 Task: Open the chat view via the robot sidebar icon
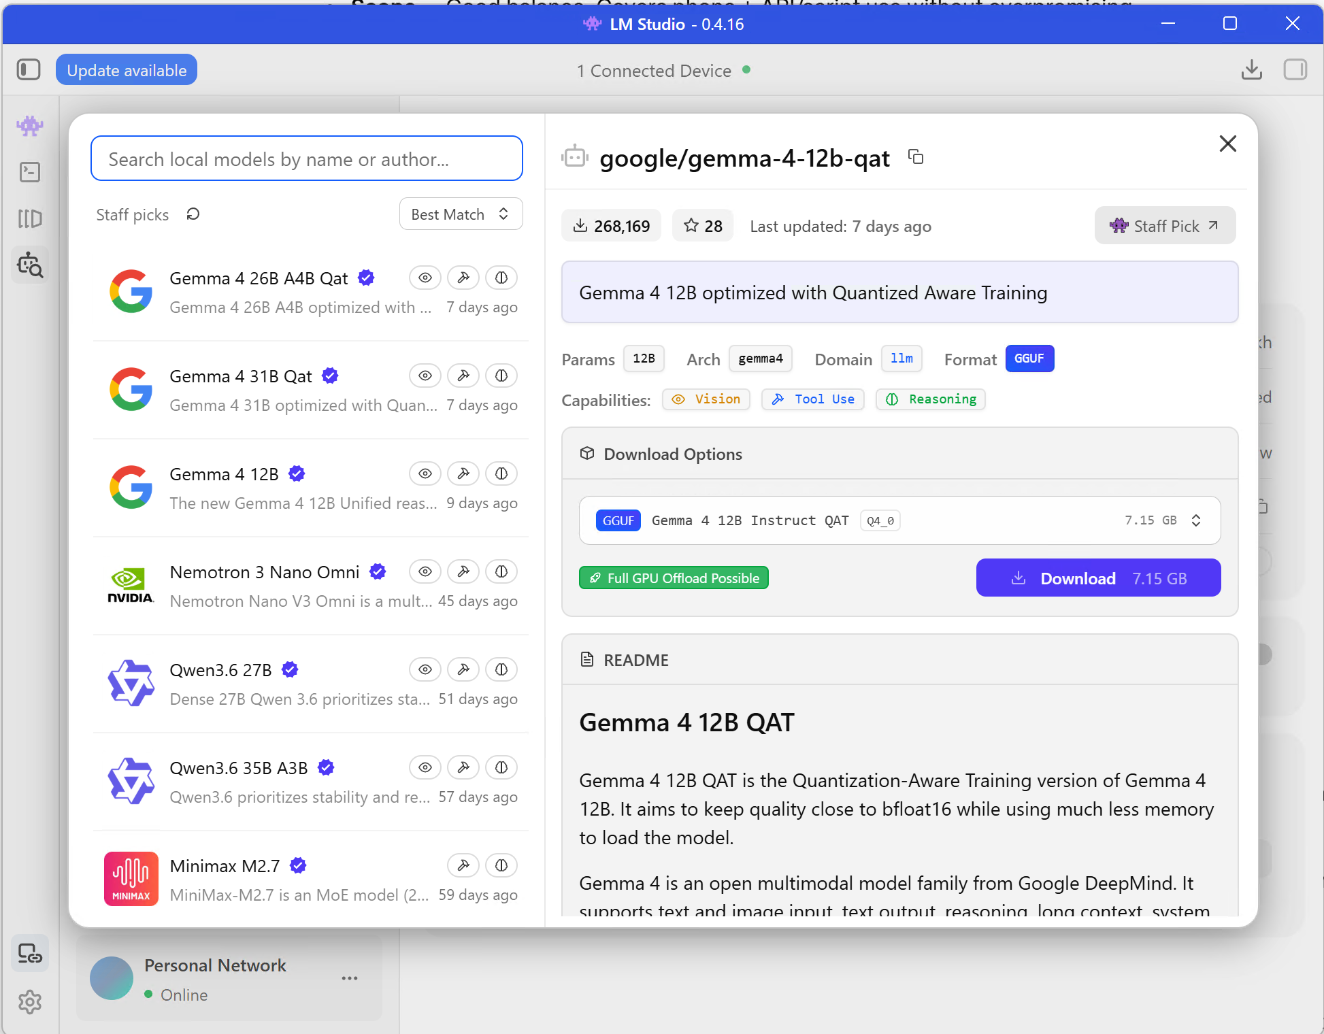pos(30,126)
